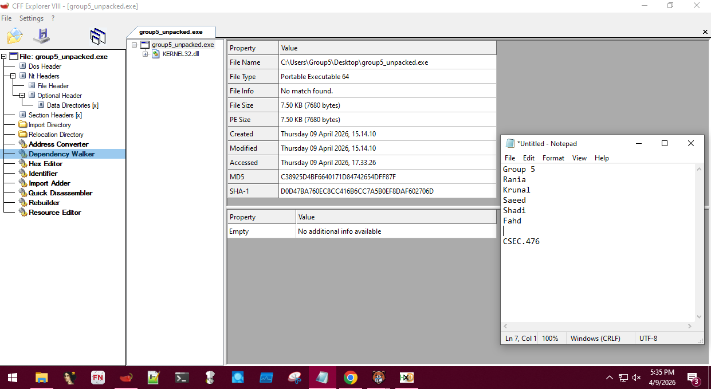Open the Resource Editor tool
711x389 pixels.
click(55, 213)
